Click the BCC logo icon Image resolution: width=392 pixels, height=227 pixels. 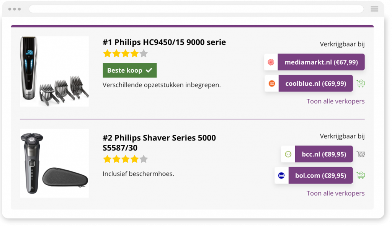(x=288, y=154)
